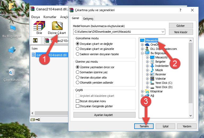Click the help question mark in dialog title
This screenshot has width=204, height=138.
tap(180, 10)
